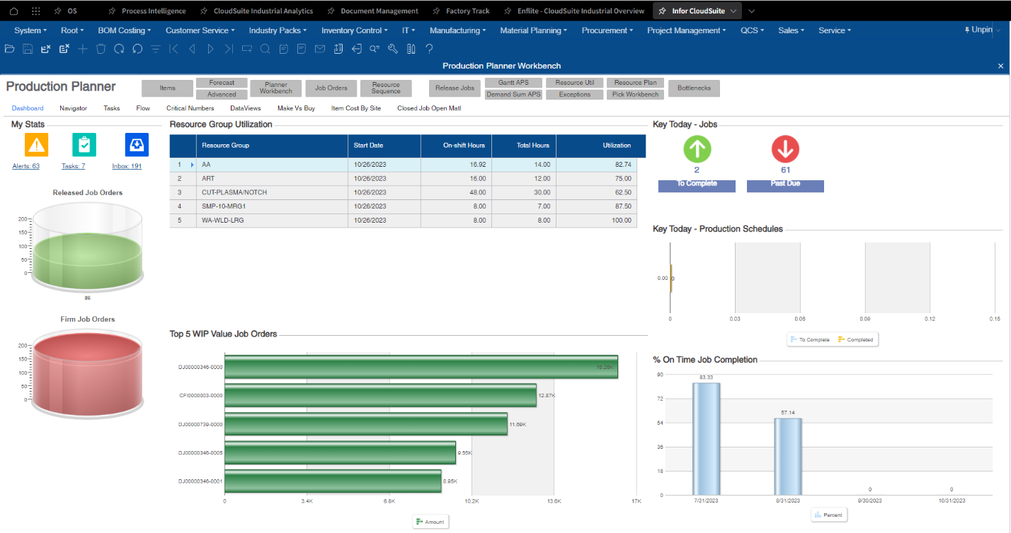
Task: Click the Inbox icon under My Stats
Action: pos(136,144)
